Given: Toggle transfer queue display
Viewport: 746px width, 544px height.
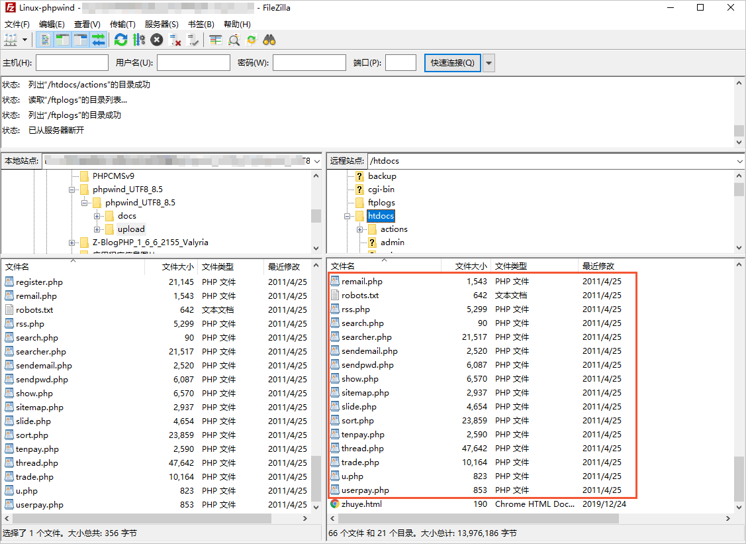Looking at the screenshot, I should click(99, 40).
